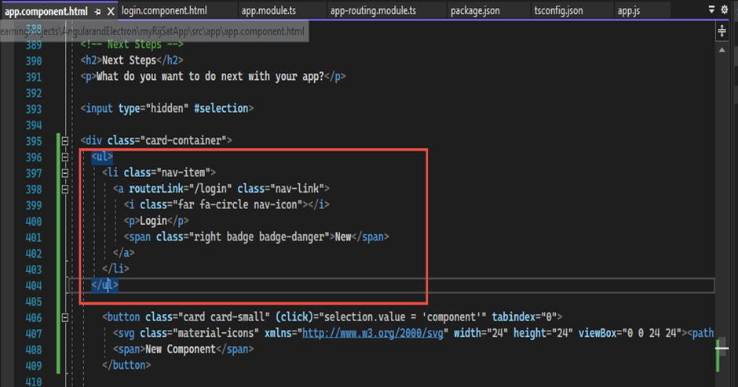Viewport: 738px width, 387px height.
Task: Select the app-routing.module.ts tab
Action: (x=374, y=11)
